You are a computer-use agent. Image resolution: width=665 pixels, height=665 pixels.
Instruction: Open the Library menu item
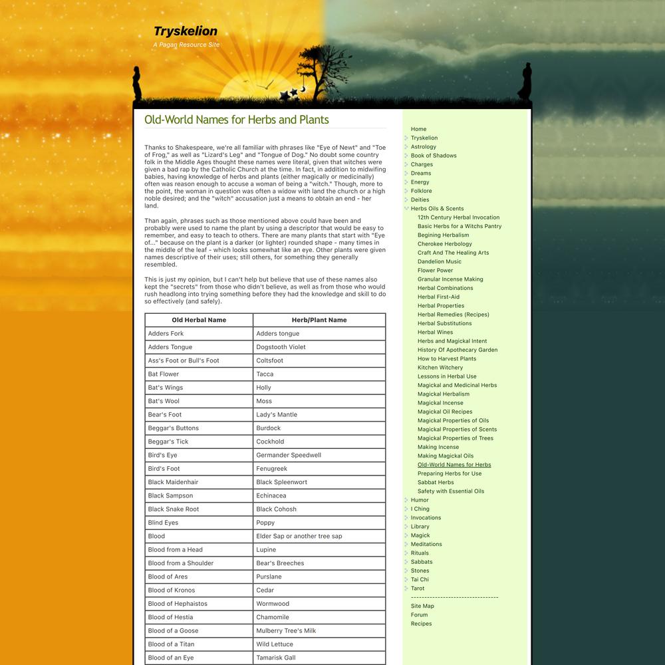point(420,526)
